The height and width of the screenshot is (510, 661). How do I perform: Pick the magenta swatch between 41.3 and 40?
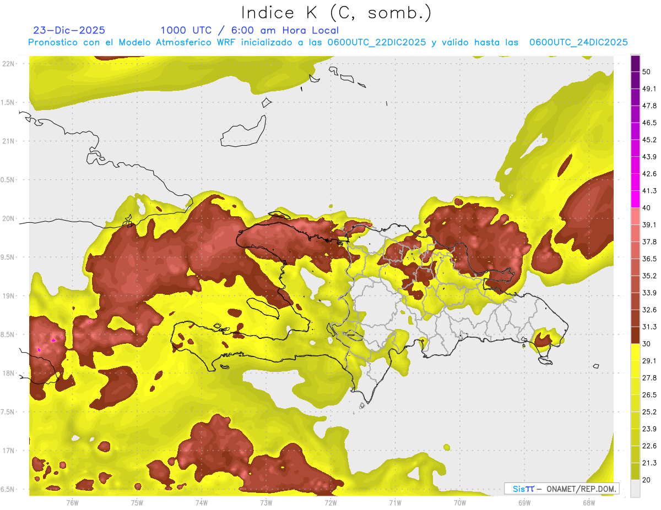point(635,199)
